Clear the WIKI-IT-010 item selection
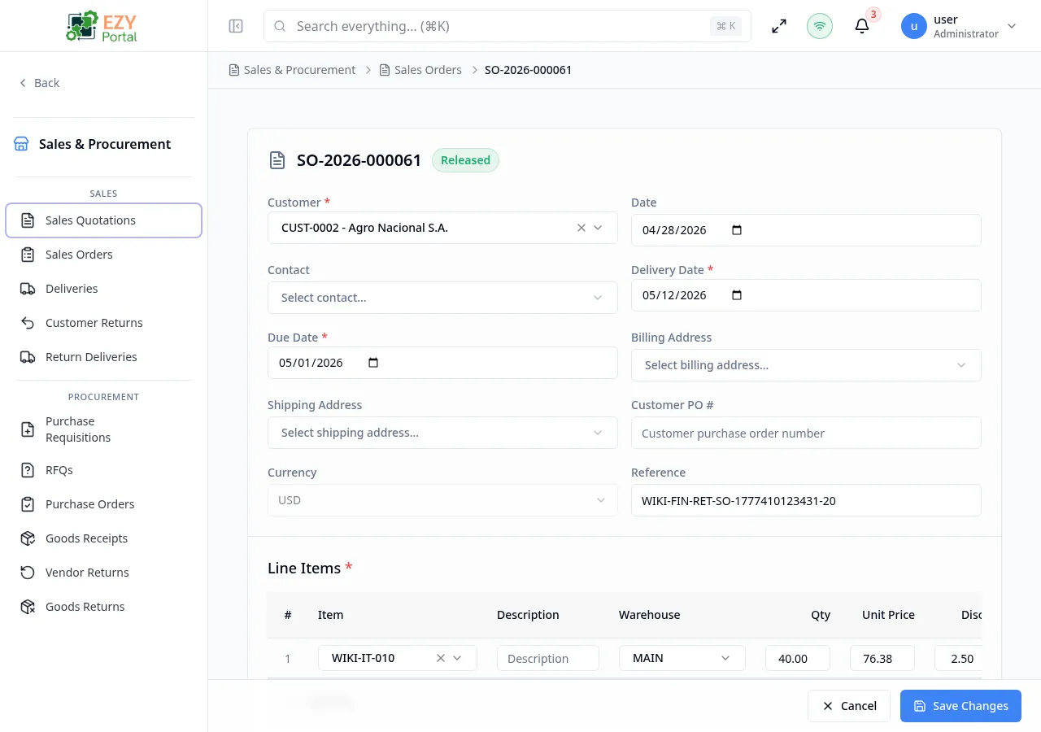 tap(441, 658)
